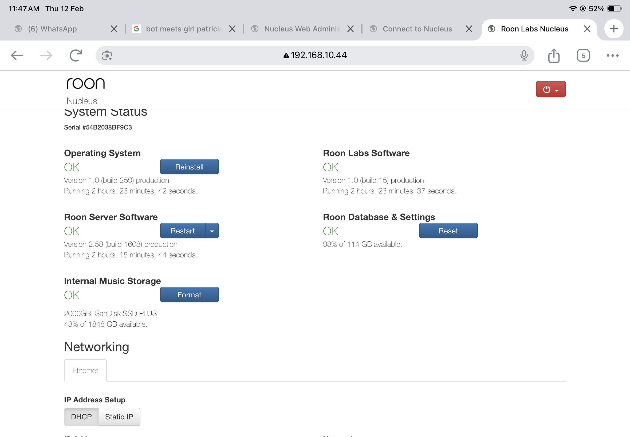Tap the Google Lens camera icon in the address bar
Image resolution: width=630 pixels, height=437 pixels.
point(107,56)
